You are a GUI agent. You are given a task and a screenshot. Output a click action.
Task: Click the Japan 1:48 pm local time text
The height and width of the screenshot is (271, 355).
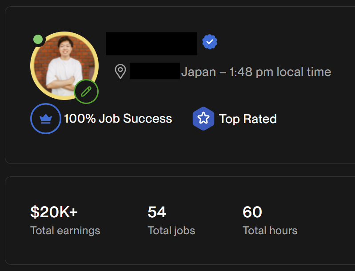point(256,72)
